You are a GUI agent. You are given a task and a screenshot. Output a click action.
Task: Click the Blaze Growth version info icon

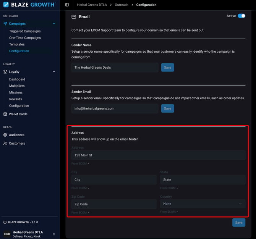(x=5, y=222)
